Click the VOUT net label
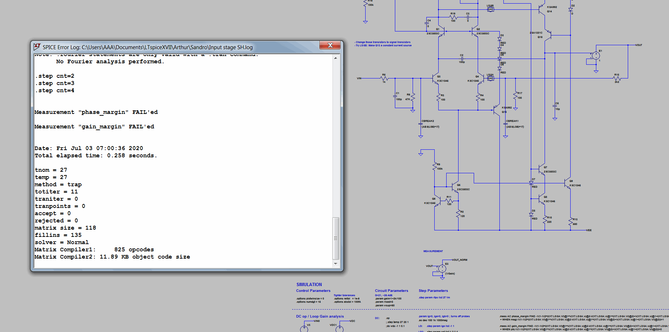The height and width of the screenshot is (332, 669). tap(639, 45)
